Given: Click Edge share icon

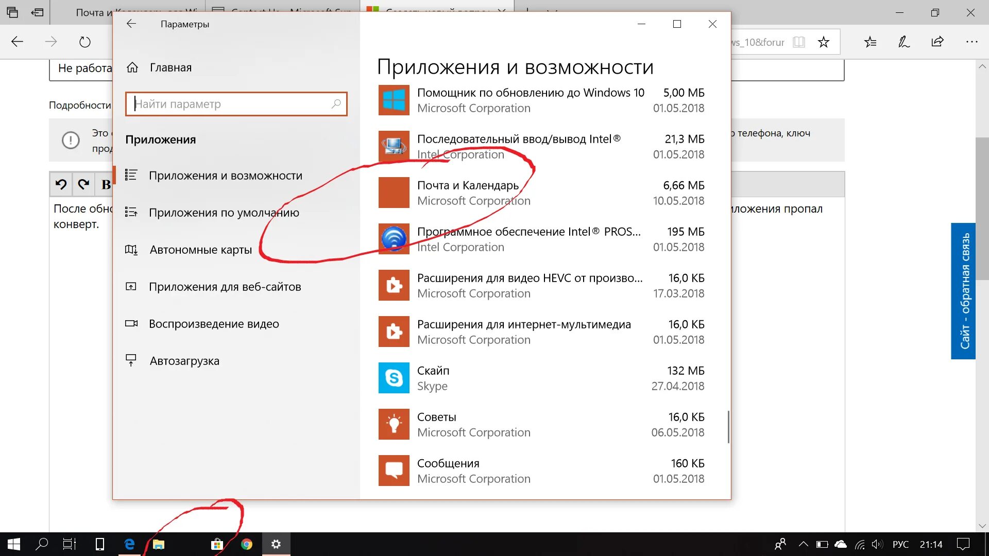Looking at the screenshot, I should [x=937, y=42].
